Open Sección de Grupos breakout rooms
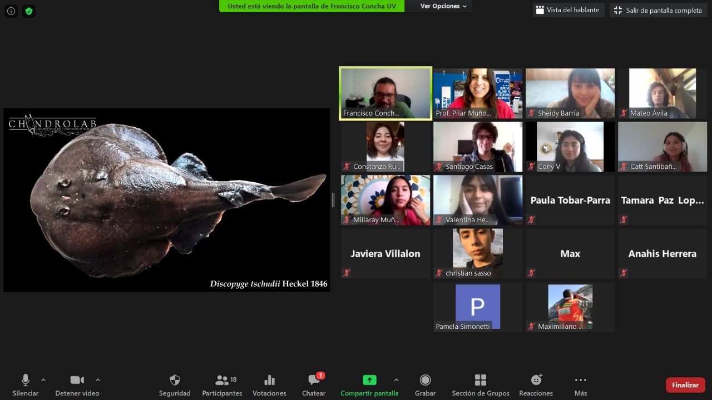This screenshot has height=400, width=712. click(481, 381)
